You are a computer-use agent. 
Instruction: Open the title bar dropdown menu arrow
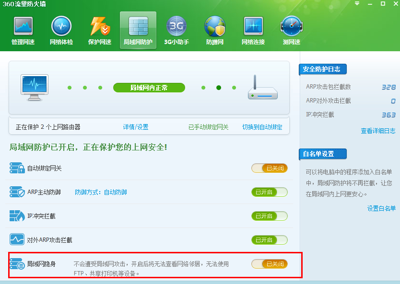coord(357,3)
